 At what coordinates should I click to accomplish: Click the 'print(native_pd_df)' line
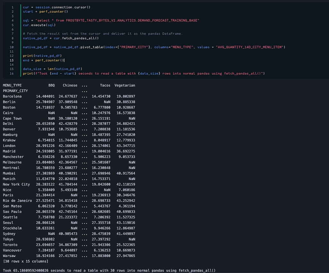42,56
